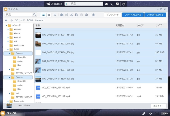
Task: Click Camera in the breadcrumb path
Action: pyautogui.click(x=39, y=20)
